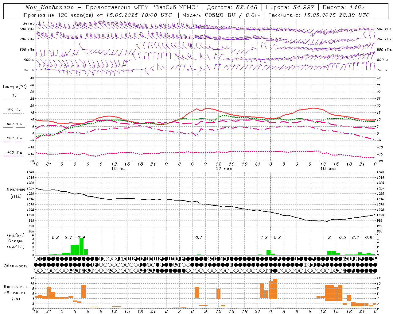
Task: Click the tallest green precipitation bar under 7.9
Action: coord(81,247)
